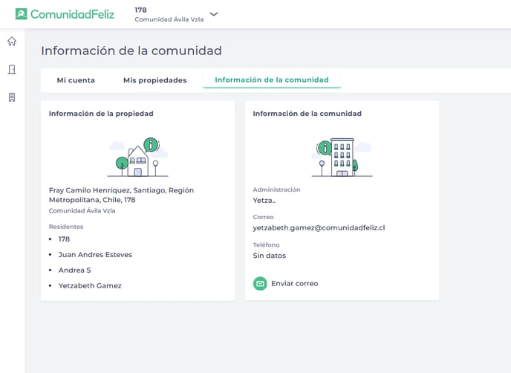Click the Fray Camilo Henríquez address text
The image size is (511, 373).
(121, 195)
